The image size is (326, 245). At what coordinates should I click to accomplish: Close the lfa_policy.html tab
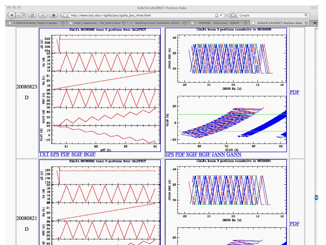click(124, 23)
